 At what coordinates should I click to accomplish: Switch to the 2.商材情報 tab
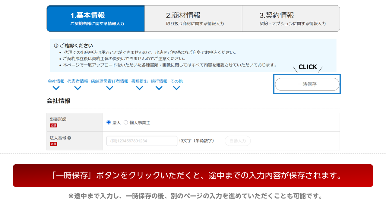(x=193, y=18)
